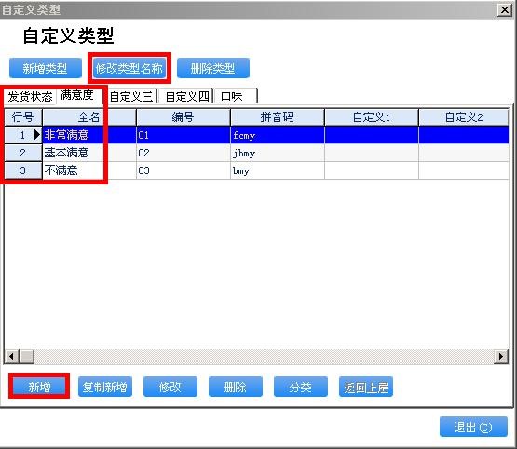Click the 修改类型名称 button
The width and height of the screenshot is (517, 449).
(129, 68)
